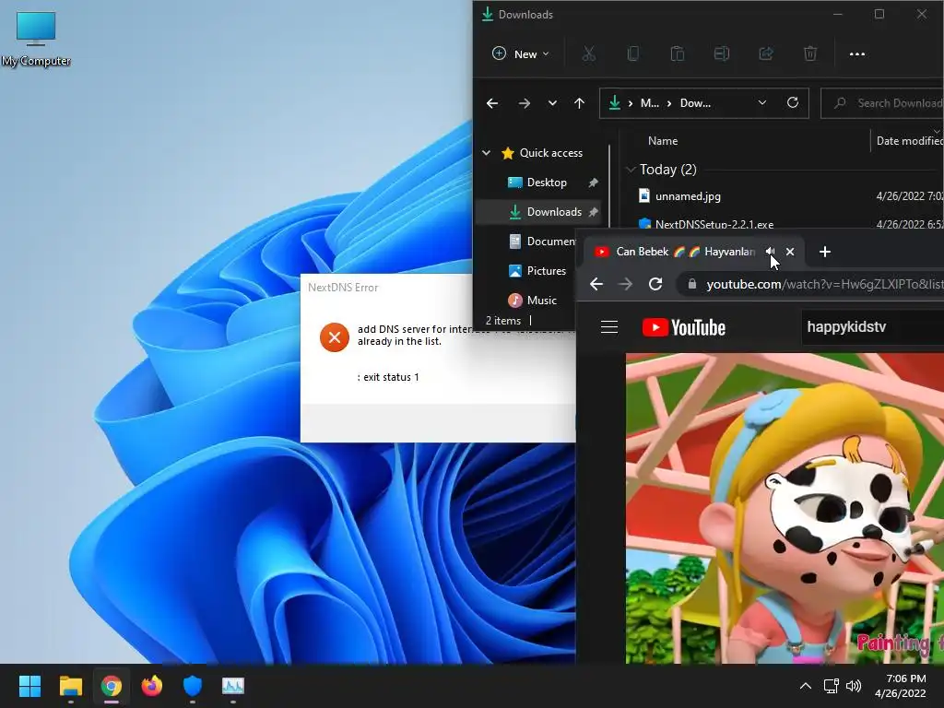Expand the address bar history dropdown
Screen dimensions: 944x708
tap(762, 103)
